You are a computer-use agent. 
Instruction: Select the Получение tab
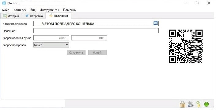[x=59, y=16]
